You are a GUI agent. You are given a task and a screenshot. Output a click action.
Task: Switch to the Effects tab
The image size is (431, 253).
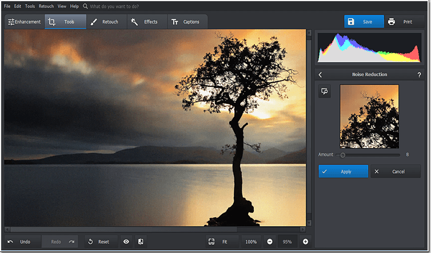tap(147, 22)
